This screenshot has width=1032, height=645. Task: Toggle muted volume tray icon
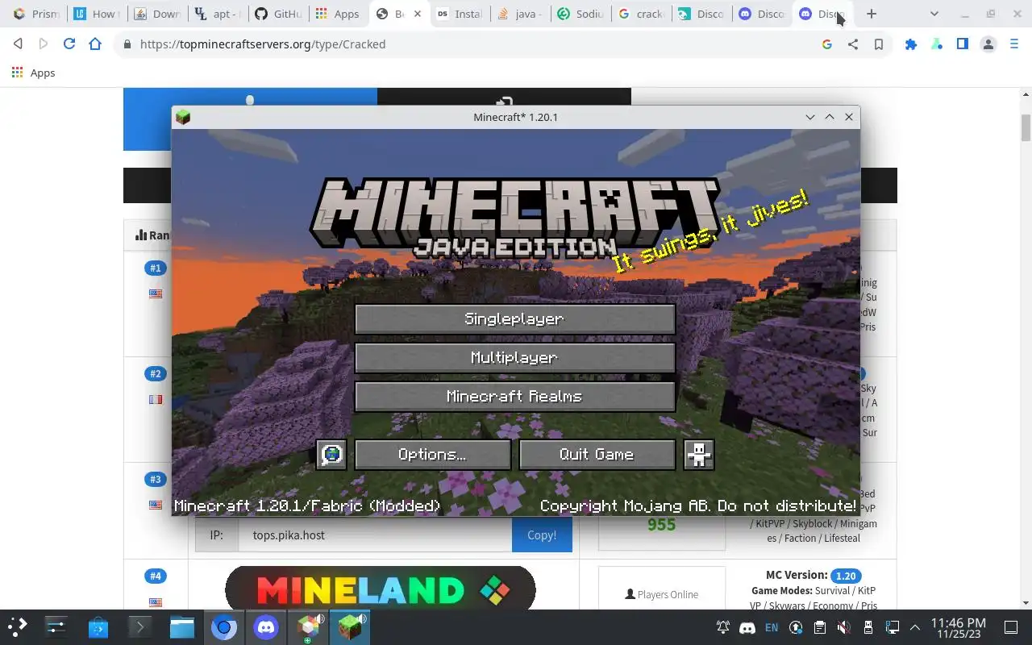(x=844, y=627)
